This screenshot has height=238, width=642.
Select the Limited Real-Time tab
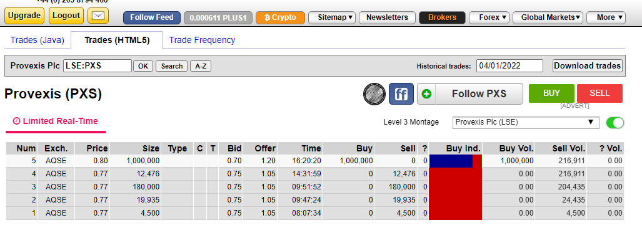[x=55, y=121]
